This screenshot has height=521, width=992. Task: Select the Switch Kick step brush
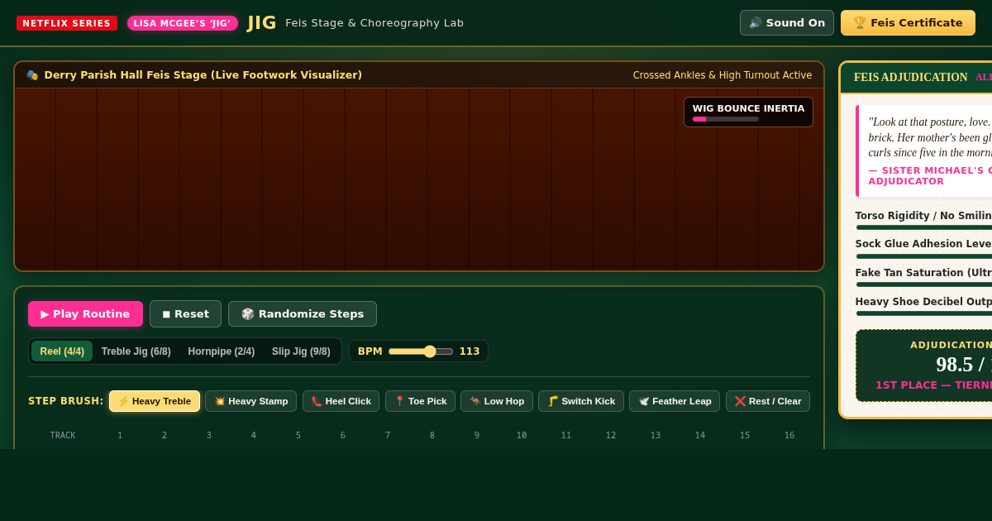point(581,401)
